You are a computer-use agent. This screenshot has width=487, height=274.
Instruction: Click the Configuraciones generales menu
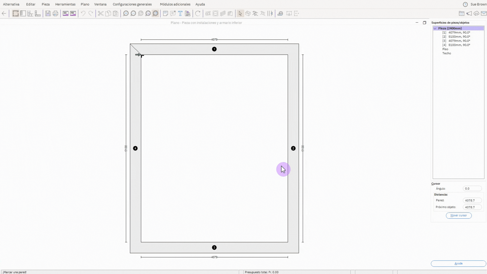tap(132, 4)
